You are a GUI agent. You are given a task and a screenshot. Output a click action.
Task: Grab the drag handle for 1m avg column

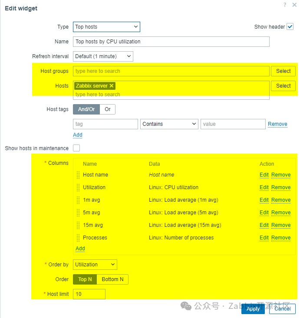[x=78, y=200]
